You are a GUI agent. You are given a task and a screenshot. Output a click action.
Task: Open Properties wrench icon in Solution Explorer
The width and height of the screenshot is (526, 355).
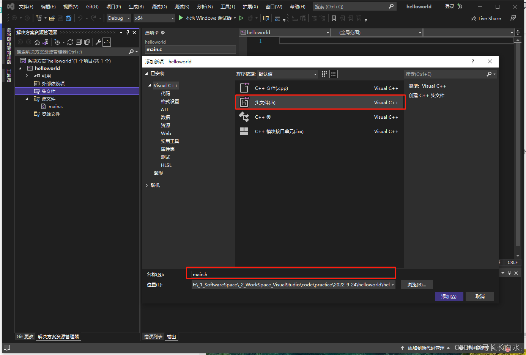click(x=98, y=42)
